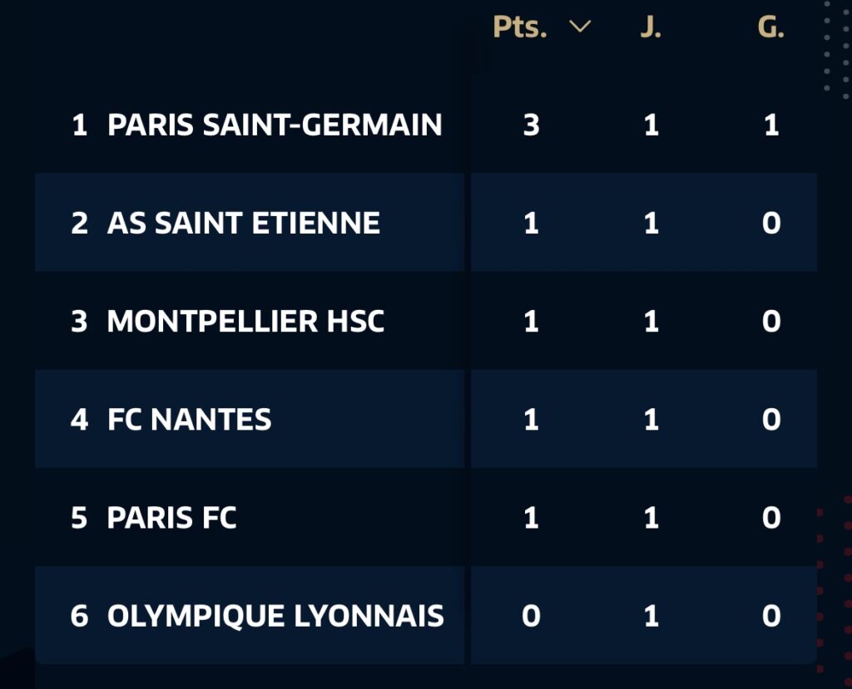This screenshot has width=852, height=689.
Task: Click Olympique Lyonnais's 0 points value
Action: pyautogui.click(x=531, y=616)
